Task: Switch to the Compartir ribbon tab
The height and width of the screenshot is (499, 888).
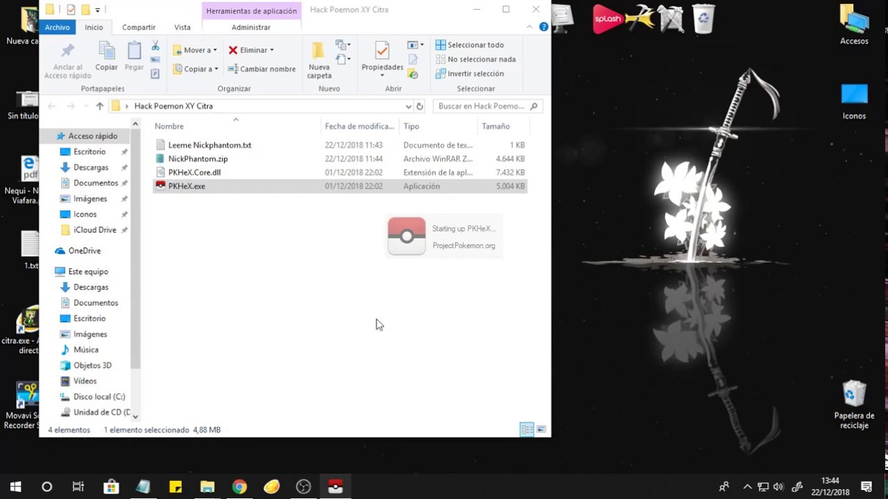Action: pyautogui.click(x=139, y=27)
